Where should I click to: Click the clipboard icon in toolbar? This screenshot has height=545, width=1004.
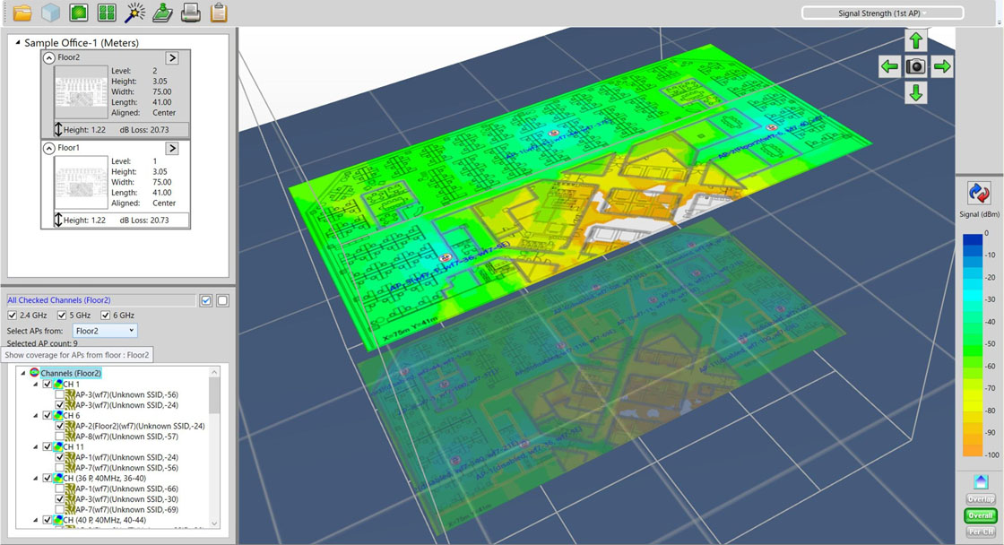pyautogui.click(x=218, y=13)
